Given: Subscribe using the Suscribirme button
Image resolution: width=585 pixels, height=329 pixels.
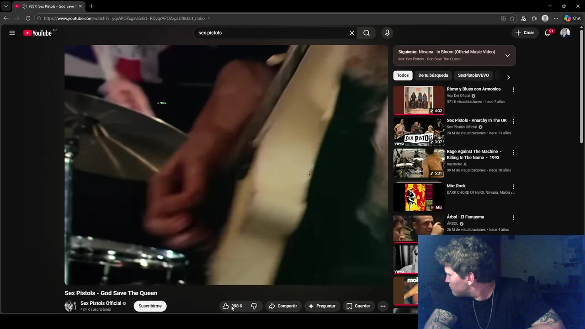Looking at the screenshot, I should click(x=150, y=306).
